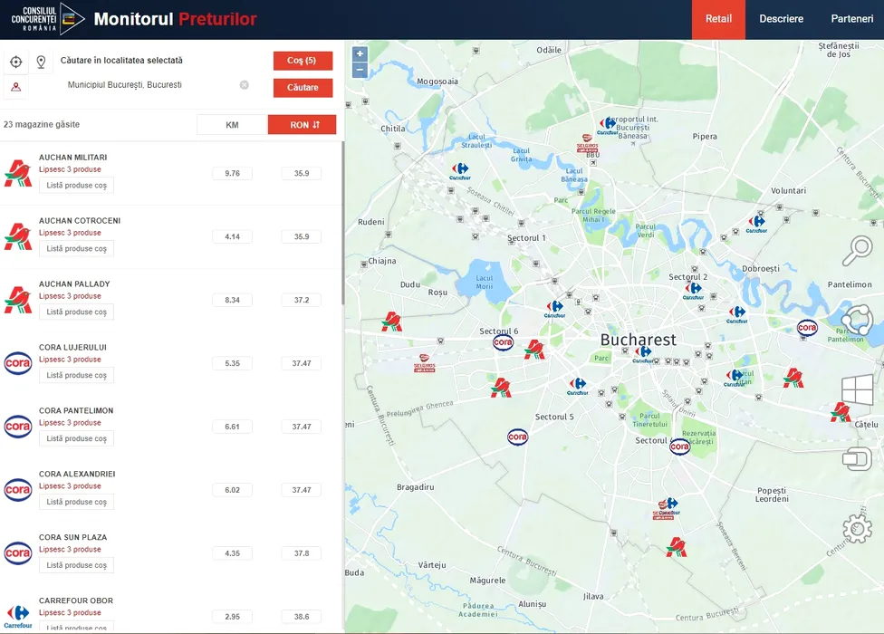The width and height of the screenshot is (884, 634).
Task: Toggle RON price sort order
Action: click(302, 125)
